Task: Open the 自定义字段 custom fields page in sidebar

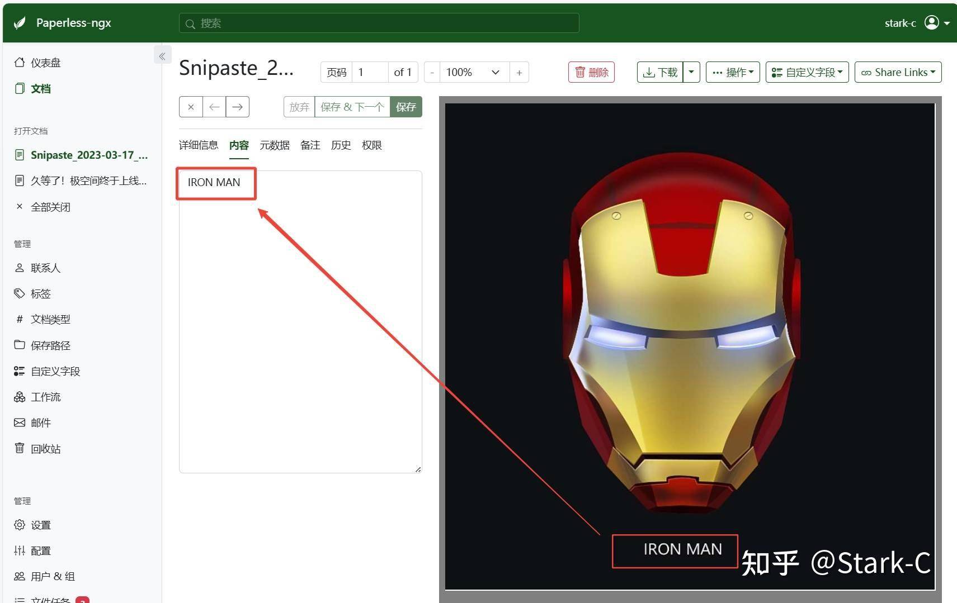Action: point(48,371)
